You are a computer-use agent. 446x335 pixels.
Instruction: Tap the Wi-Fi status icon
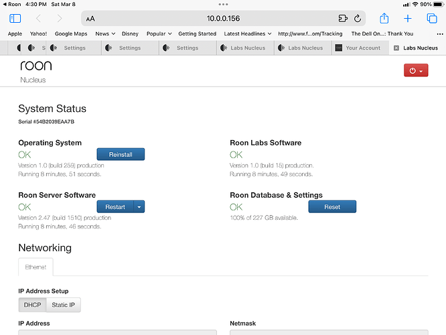(415, 4)
